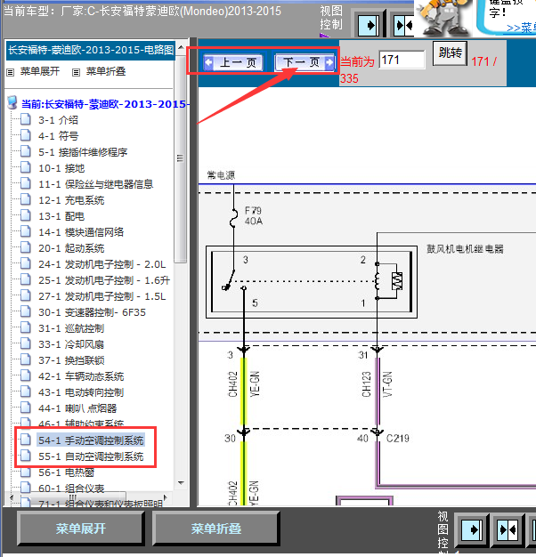
Task: Open 4-1 符号 tree item
Action: pos(58,136)
